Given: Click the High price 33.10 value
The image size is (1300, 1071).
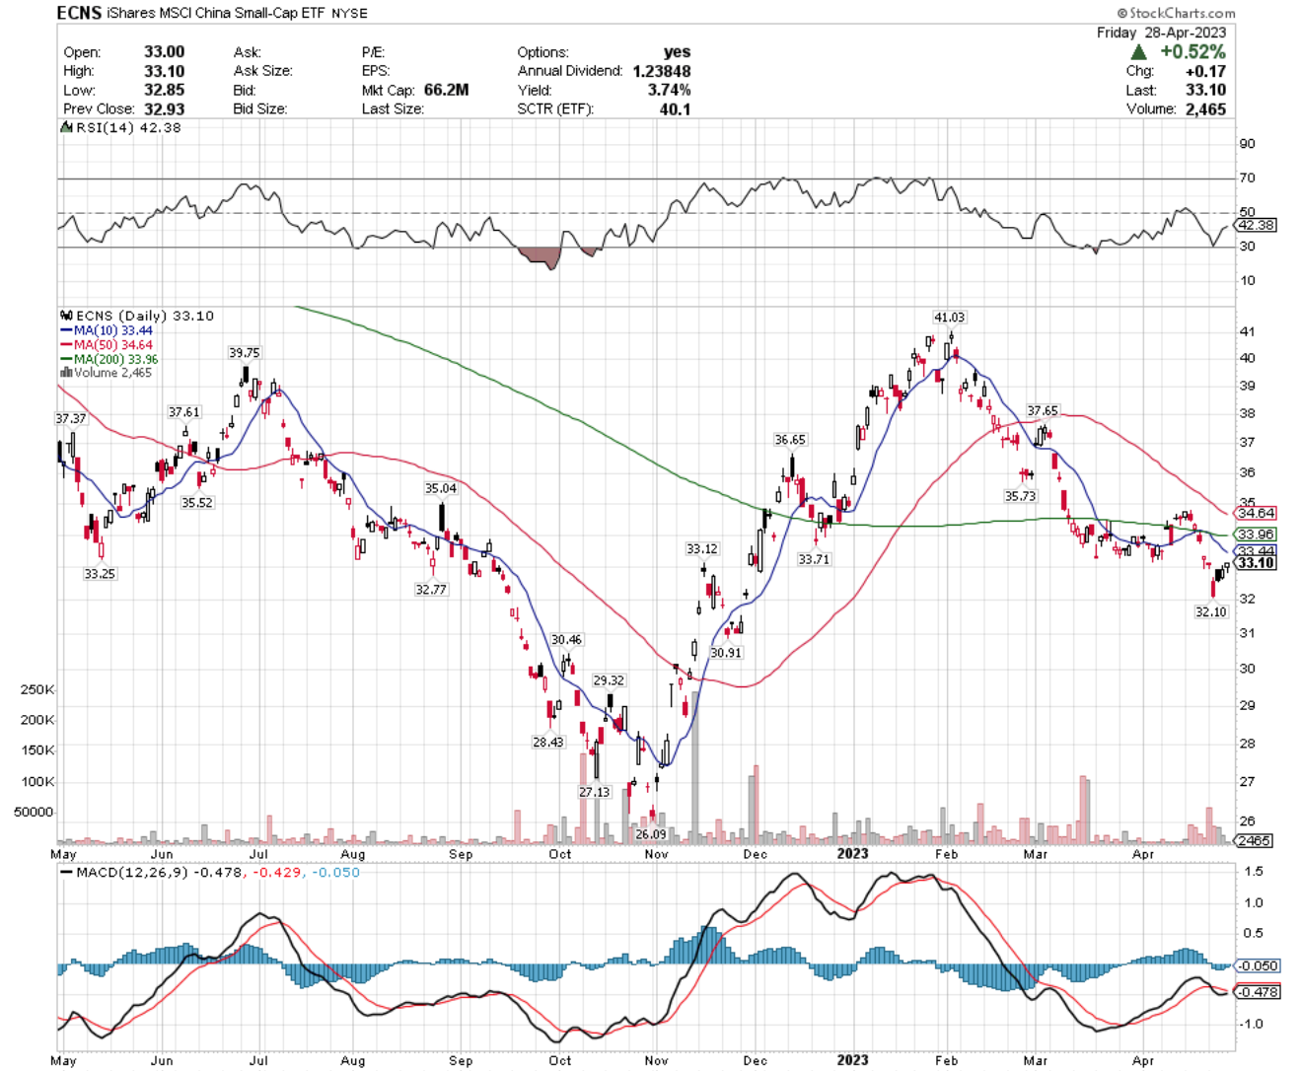Looking at the screenshot, I should click(x=165, y=71).
